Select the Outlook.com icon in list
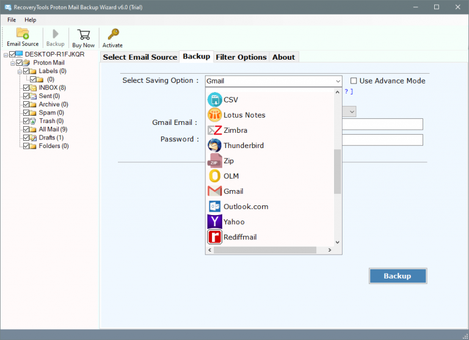Image resolution: width=469 pixels, height=340 pixels. click(x=214, y=207)
